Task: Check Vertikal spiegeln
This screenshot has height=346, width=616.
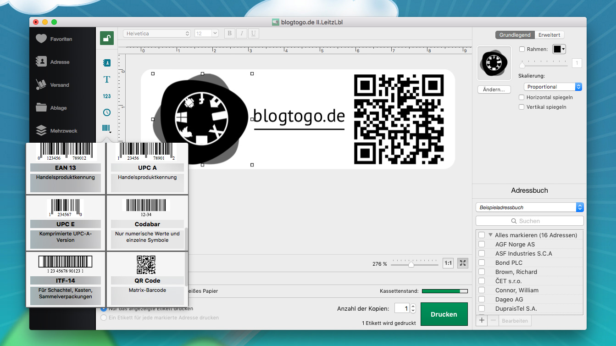Action: [522, 107]
